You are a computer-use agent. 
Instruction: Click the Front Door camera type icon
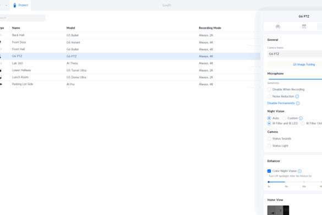[1, 42]
